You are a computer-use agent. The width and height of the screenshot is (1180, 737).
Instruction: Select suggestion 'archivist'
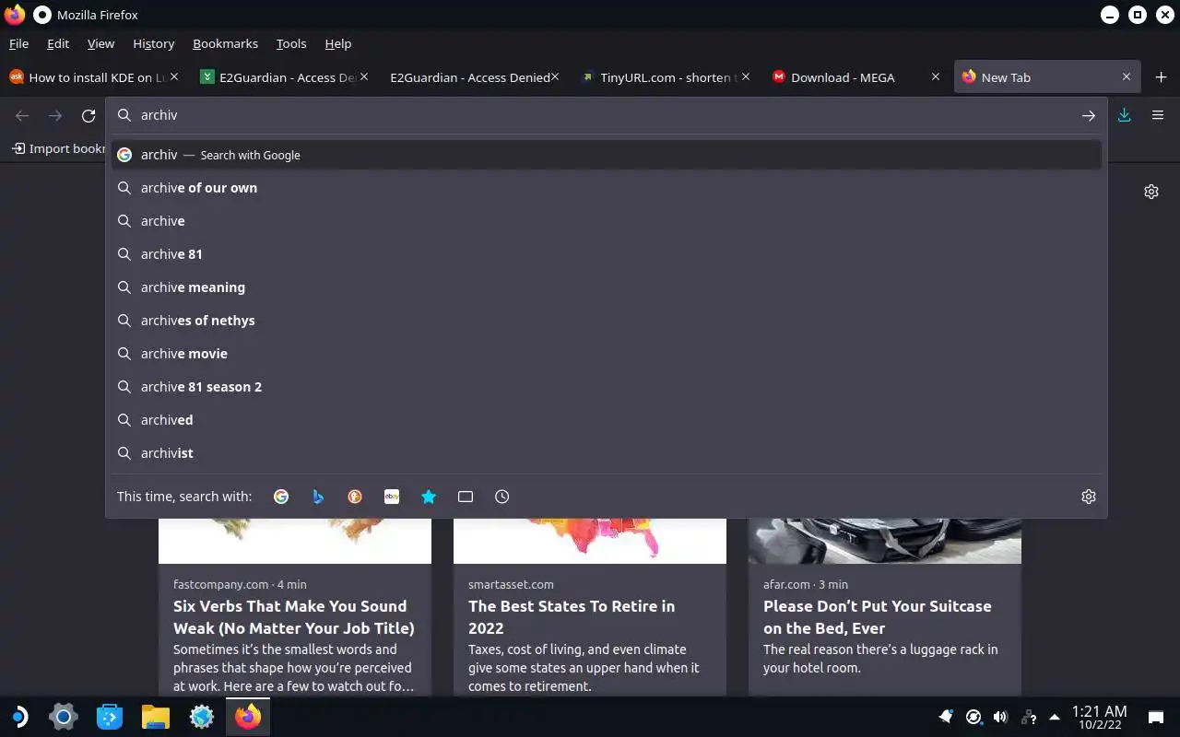tap(607, 453)
